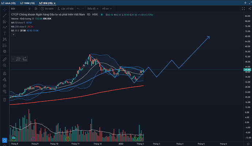252x146 pixels.
Task: Add a new chart tab
Action: (245, 3)
